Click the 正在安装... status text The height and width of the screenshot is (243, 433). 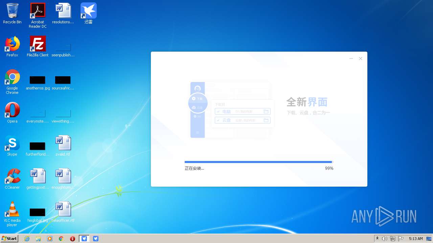[194, 168]
